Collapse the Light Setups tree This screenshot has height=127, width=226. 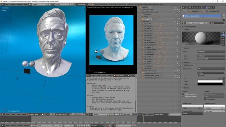(x=138, y=21)
